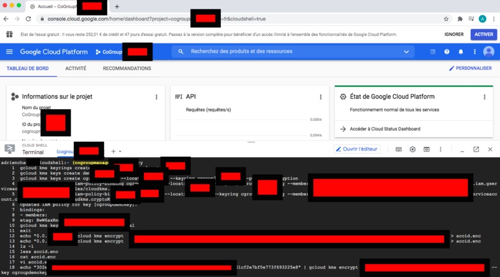The height and width of the screenshot is (277, 500).
Task: Click terminal line 15 'less accid.enc'
Action: [39, 252]
